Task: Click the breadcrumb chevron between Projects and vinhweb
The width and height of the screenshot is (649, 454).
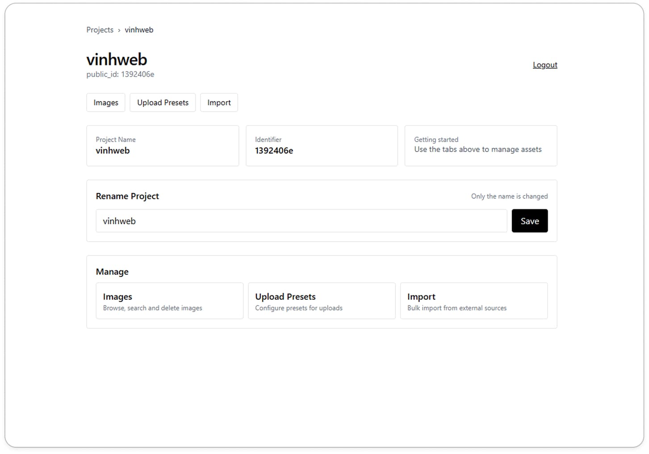Action: [x=119, y=30]
